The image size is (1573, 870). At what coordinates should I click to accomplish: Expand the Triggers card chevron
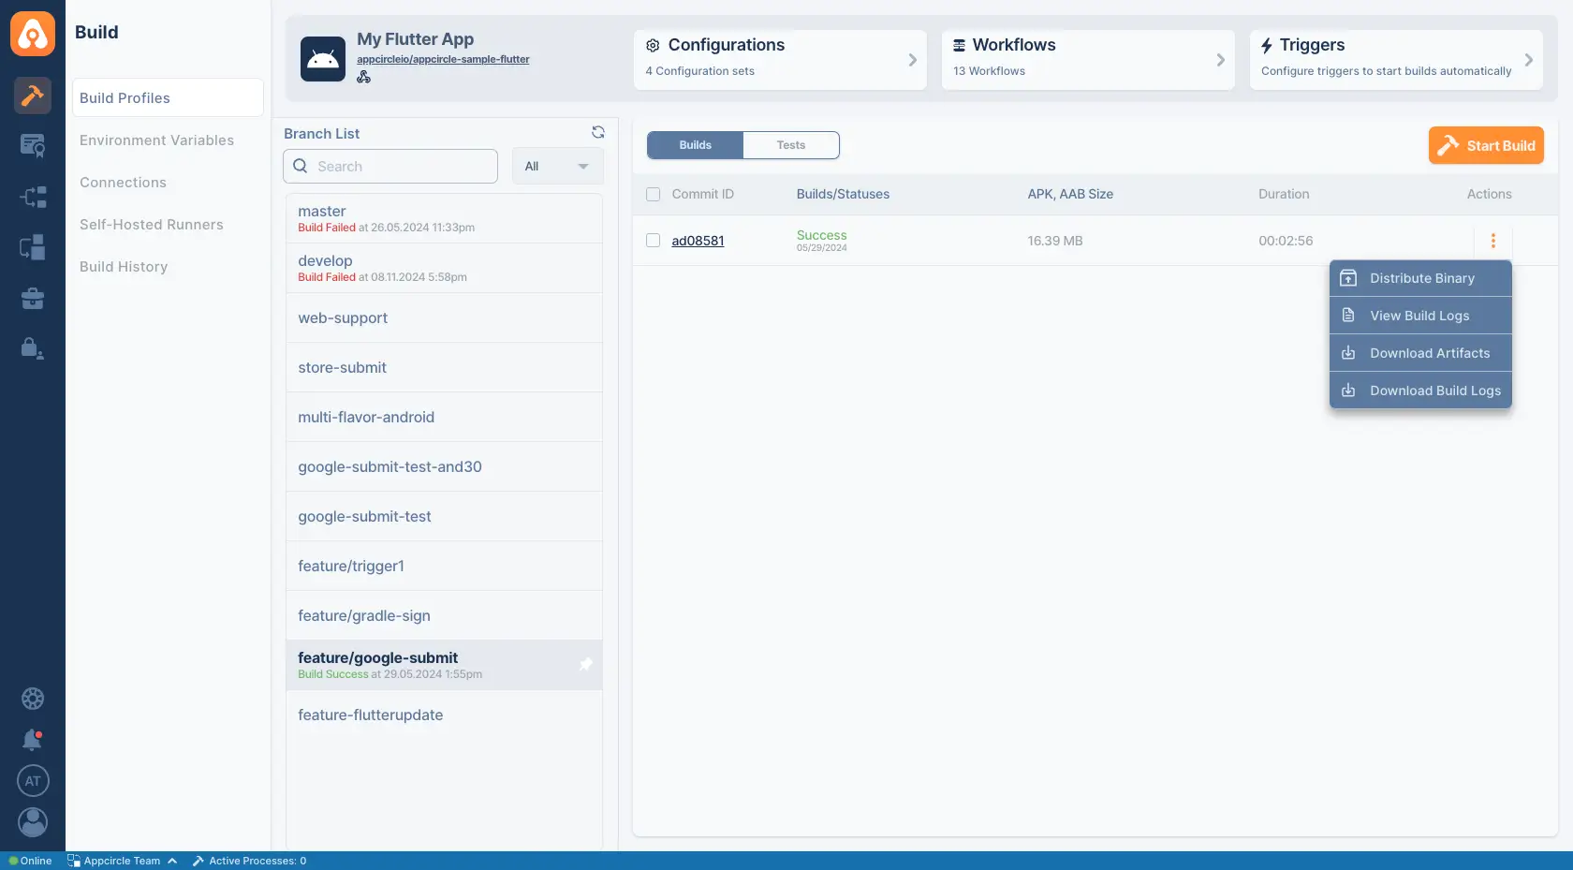(x=1529, y=60)
